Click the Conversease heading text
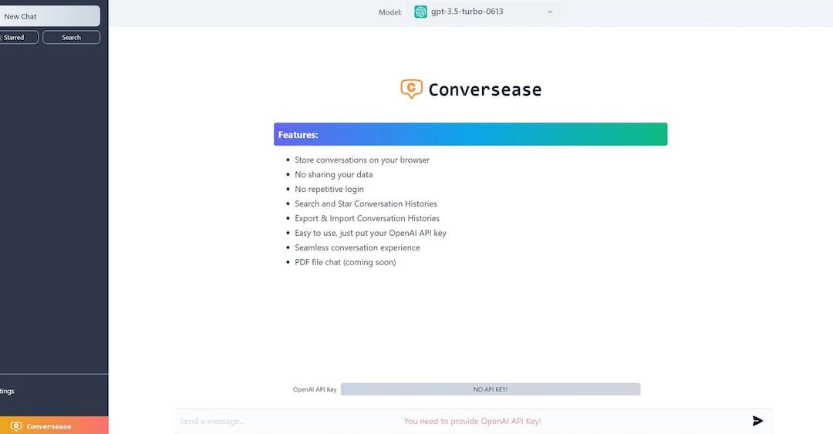This screenshot has height=434, width=833. 485,89
